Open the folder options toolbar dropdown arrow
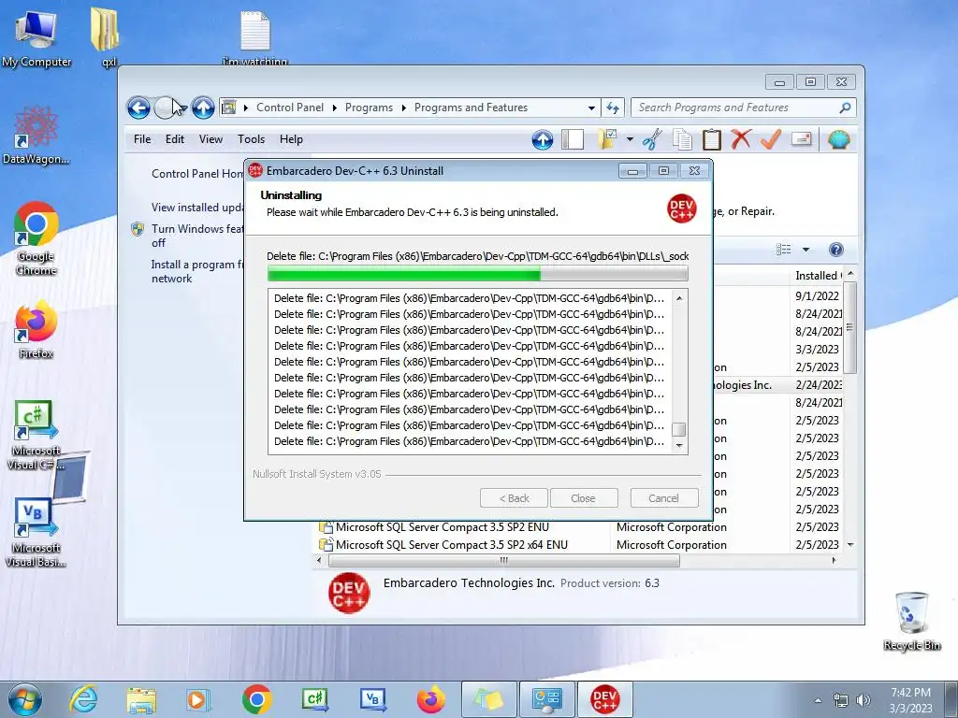958x718 pixels. (x=630, y=139)
